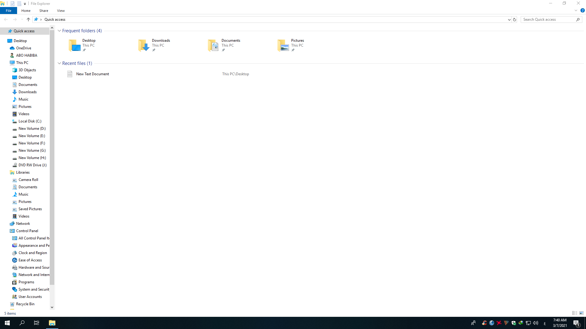Click the breadcrumb arrow before Quick access
Image resolution: width=586 pixels, height=329 pixels.
(x=41, y=19)
